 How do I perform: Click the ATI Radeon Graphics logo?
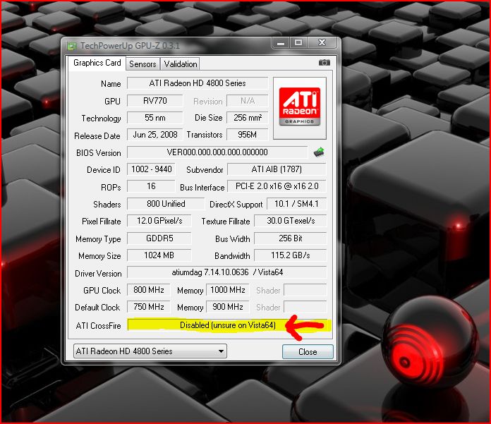(x=300, y=107)
